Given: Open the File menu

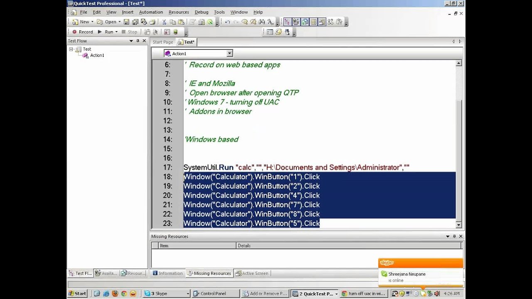Looking at the screenshot, I should point(84,12).
